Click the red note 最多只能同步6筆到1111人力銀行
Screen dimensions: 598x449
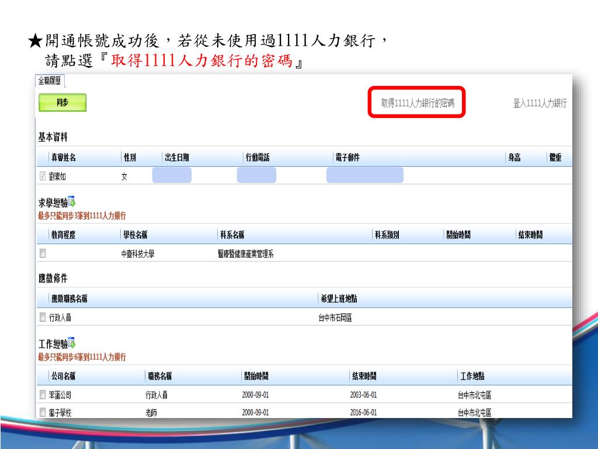[82, 357]
